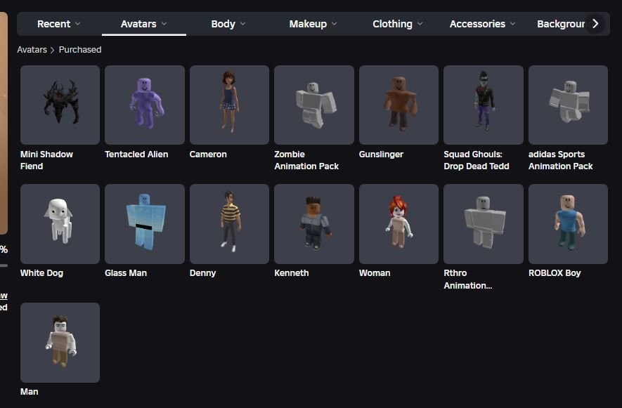Choose the Man avatar thumbnail
Screen dimensions: 622x408
click(x=60, y=343)
